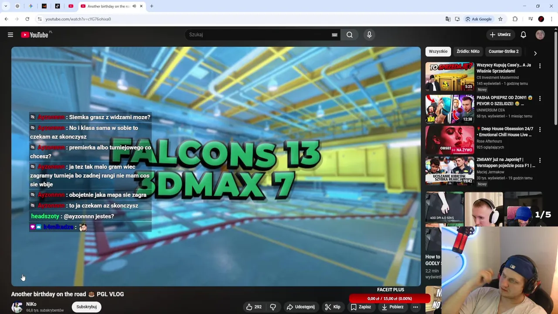
Task: Switch to the Gemini sparkle tab
Action: point(31,6)
